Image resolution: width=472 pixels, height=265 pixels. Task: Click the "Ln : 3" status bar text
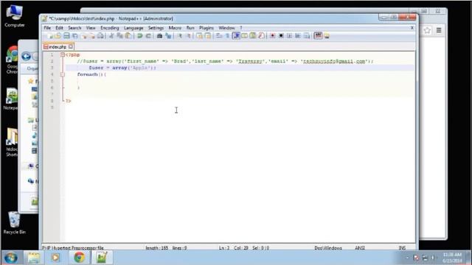[224, 248]
